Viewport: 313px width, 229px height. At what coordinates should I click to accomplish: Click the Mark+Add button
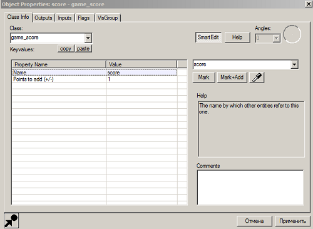pos(232,78)
